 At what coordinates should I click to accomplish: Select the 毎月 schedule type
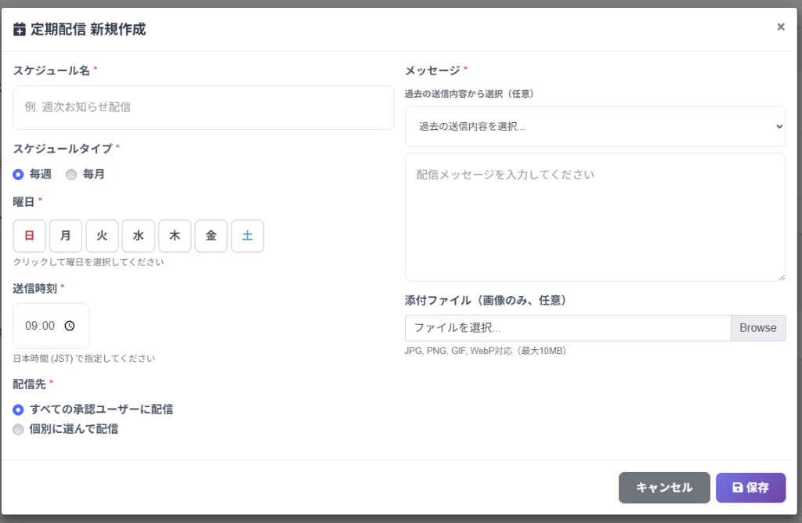click(71, 174)
